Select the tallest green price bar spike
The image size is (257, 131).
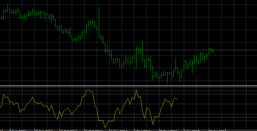click(99, 22)
